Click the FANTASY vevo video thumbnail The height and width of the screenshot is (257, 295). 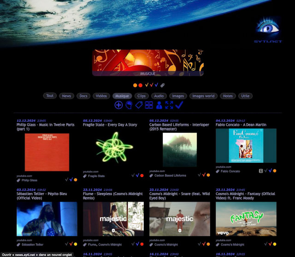[x=246, y=219]
